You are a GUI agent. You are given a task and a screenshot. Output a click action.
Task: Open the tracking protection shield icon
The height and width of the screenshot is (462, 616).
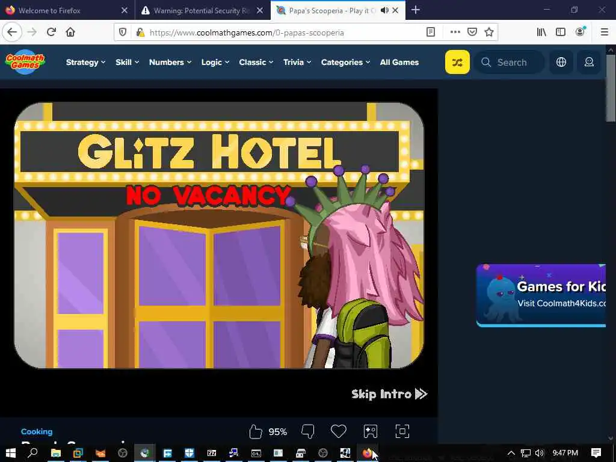pos(123,32)
